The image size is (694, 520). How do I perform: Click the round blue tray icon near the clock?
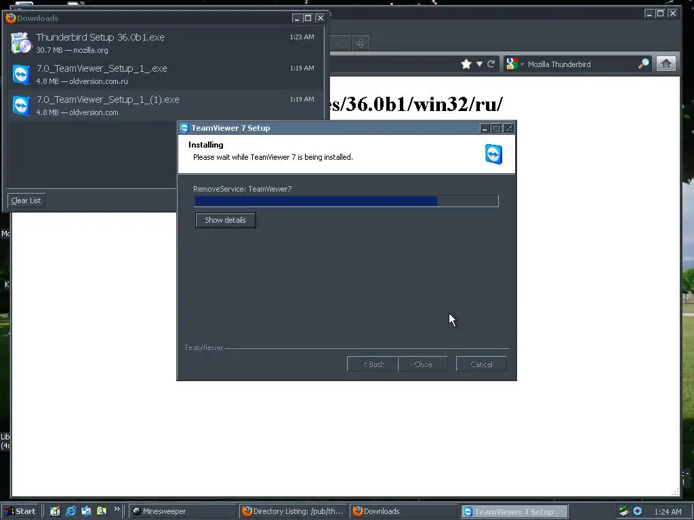[x=637, y=511]
